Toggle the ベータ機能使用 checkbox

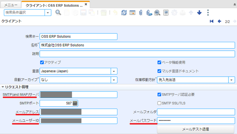(x=159, y=62)
